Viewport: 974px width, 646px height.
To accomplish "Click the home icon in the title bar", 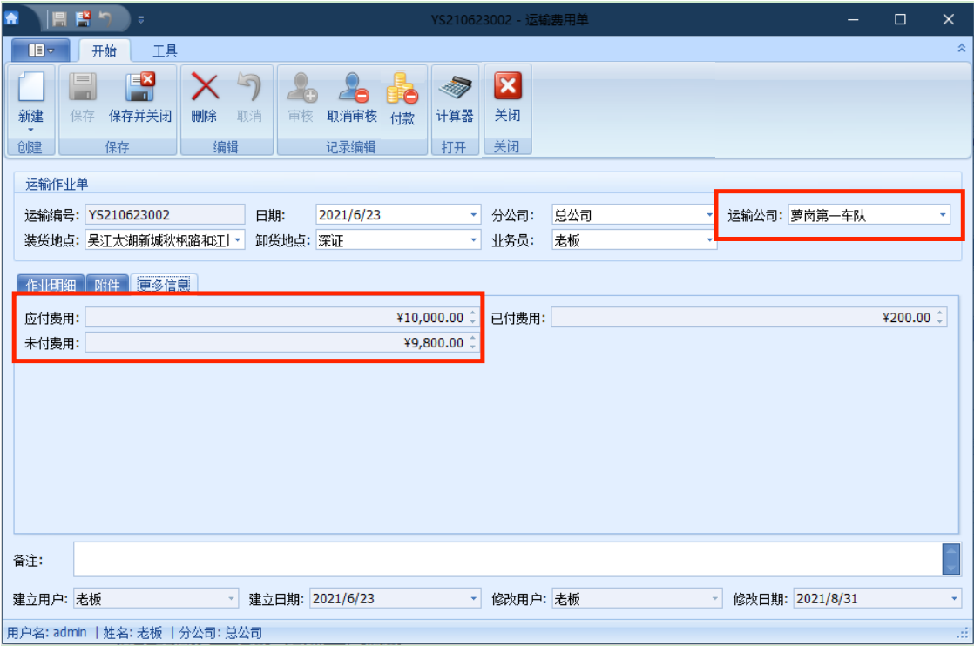I will [x=12, y=17].
